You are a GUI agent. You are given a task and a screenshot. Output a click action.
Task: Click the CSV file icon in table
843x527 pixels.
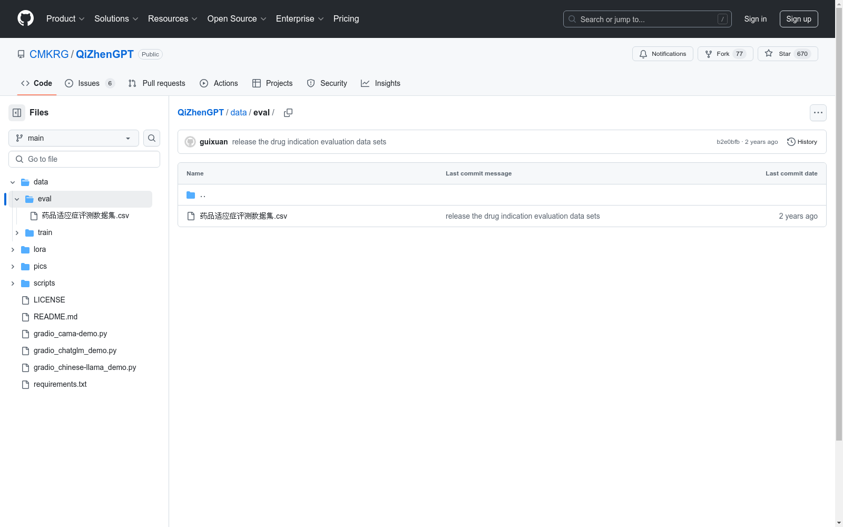click(x=191, y=216)
